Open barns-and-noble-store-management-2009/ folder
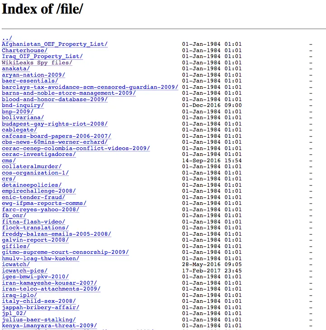326x330 pixels. tap(69, 93)
